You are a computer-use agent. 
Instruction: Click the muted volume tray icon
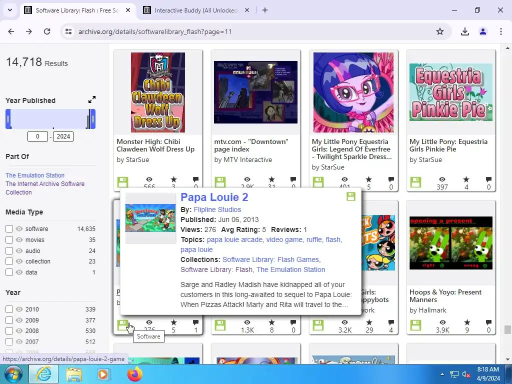(x=466, y=374)
